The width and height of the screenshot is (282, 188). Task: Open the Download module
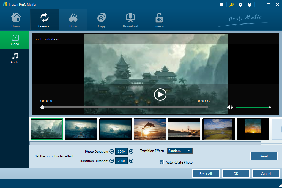tap(130, 21)
